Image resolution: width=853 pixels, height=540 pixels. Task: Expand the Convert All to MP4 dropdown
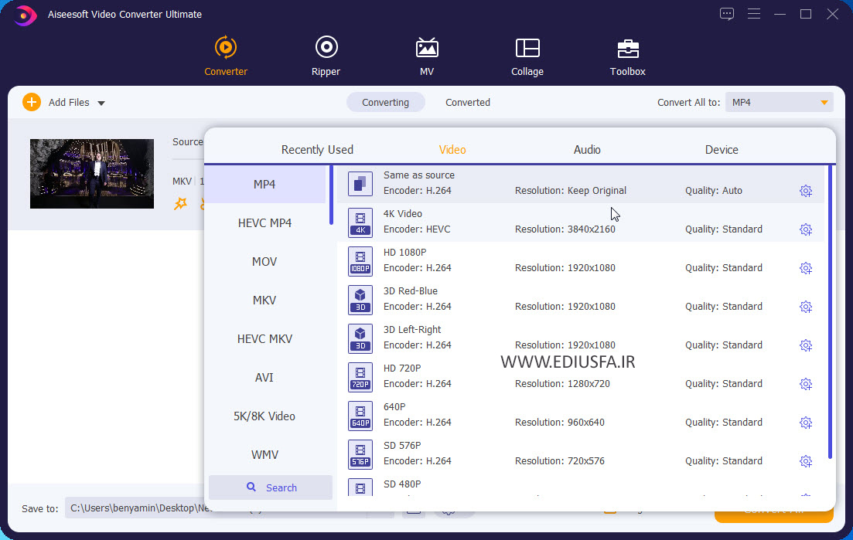click(x=824, y=103)
